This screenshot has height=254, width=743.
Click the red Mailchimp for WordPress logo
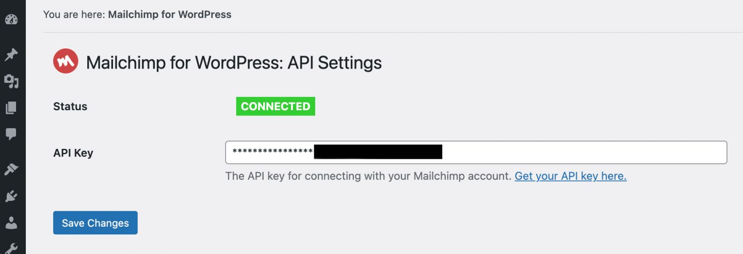click(x=66, y=62)
